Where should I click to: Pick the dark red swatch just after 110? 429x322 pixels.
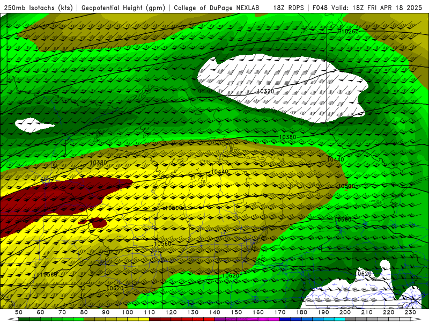click(x=154, y=319)
